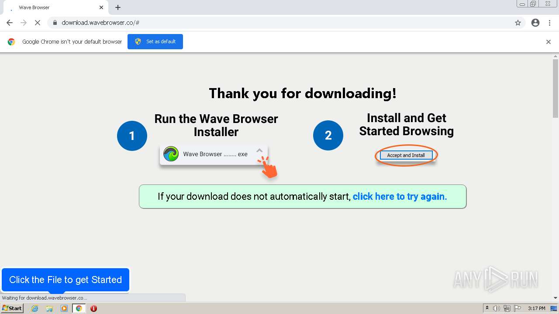Image resolution: width=559 pixels, height=314 pixels.
Task: Click the forward navigation arrow
Action: [24, 23]
